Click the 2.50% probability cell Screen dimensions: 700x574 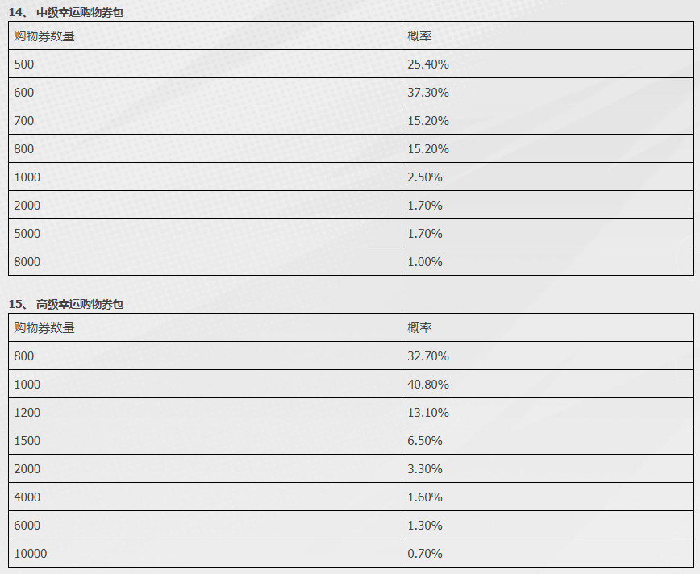coord(548,177)
